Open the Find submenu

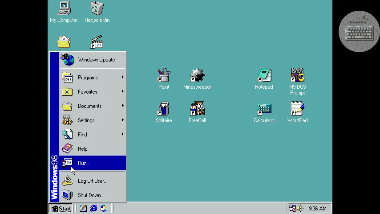point(93,135)
